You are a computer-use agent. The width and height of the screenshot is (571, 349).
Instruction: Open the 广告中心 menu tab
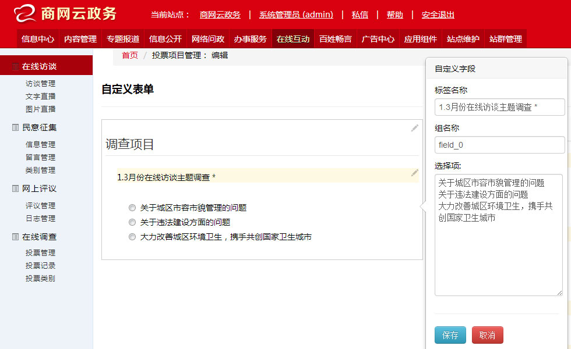coord(378,38)
